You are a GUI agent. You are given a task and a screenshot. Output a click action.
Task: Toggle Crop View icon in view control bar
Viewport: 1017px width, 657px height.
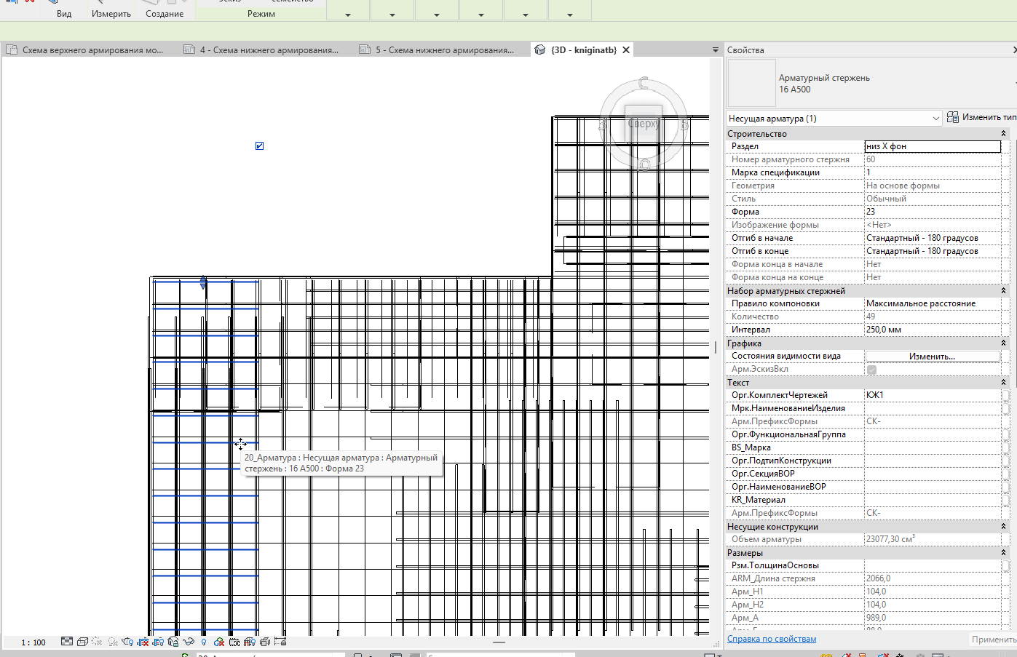click(143, 642)
